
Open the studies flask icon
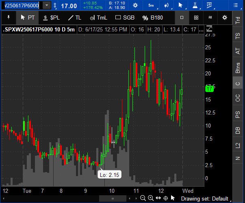pos(195,5)
